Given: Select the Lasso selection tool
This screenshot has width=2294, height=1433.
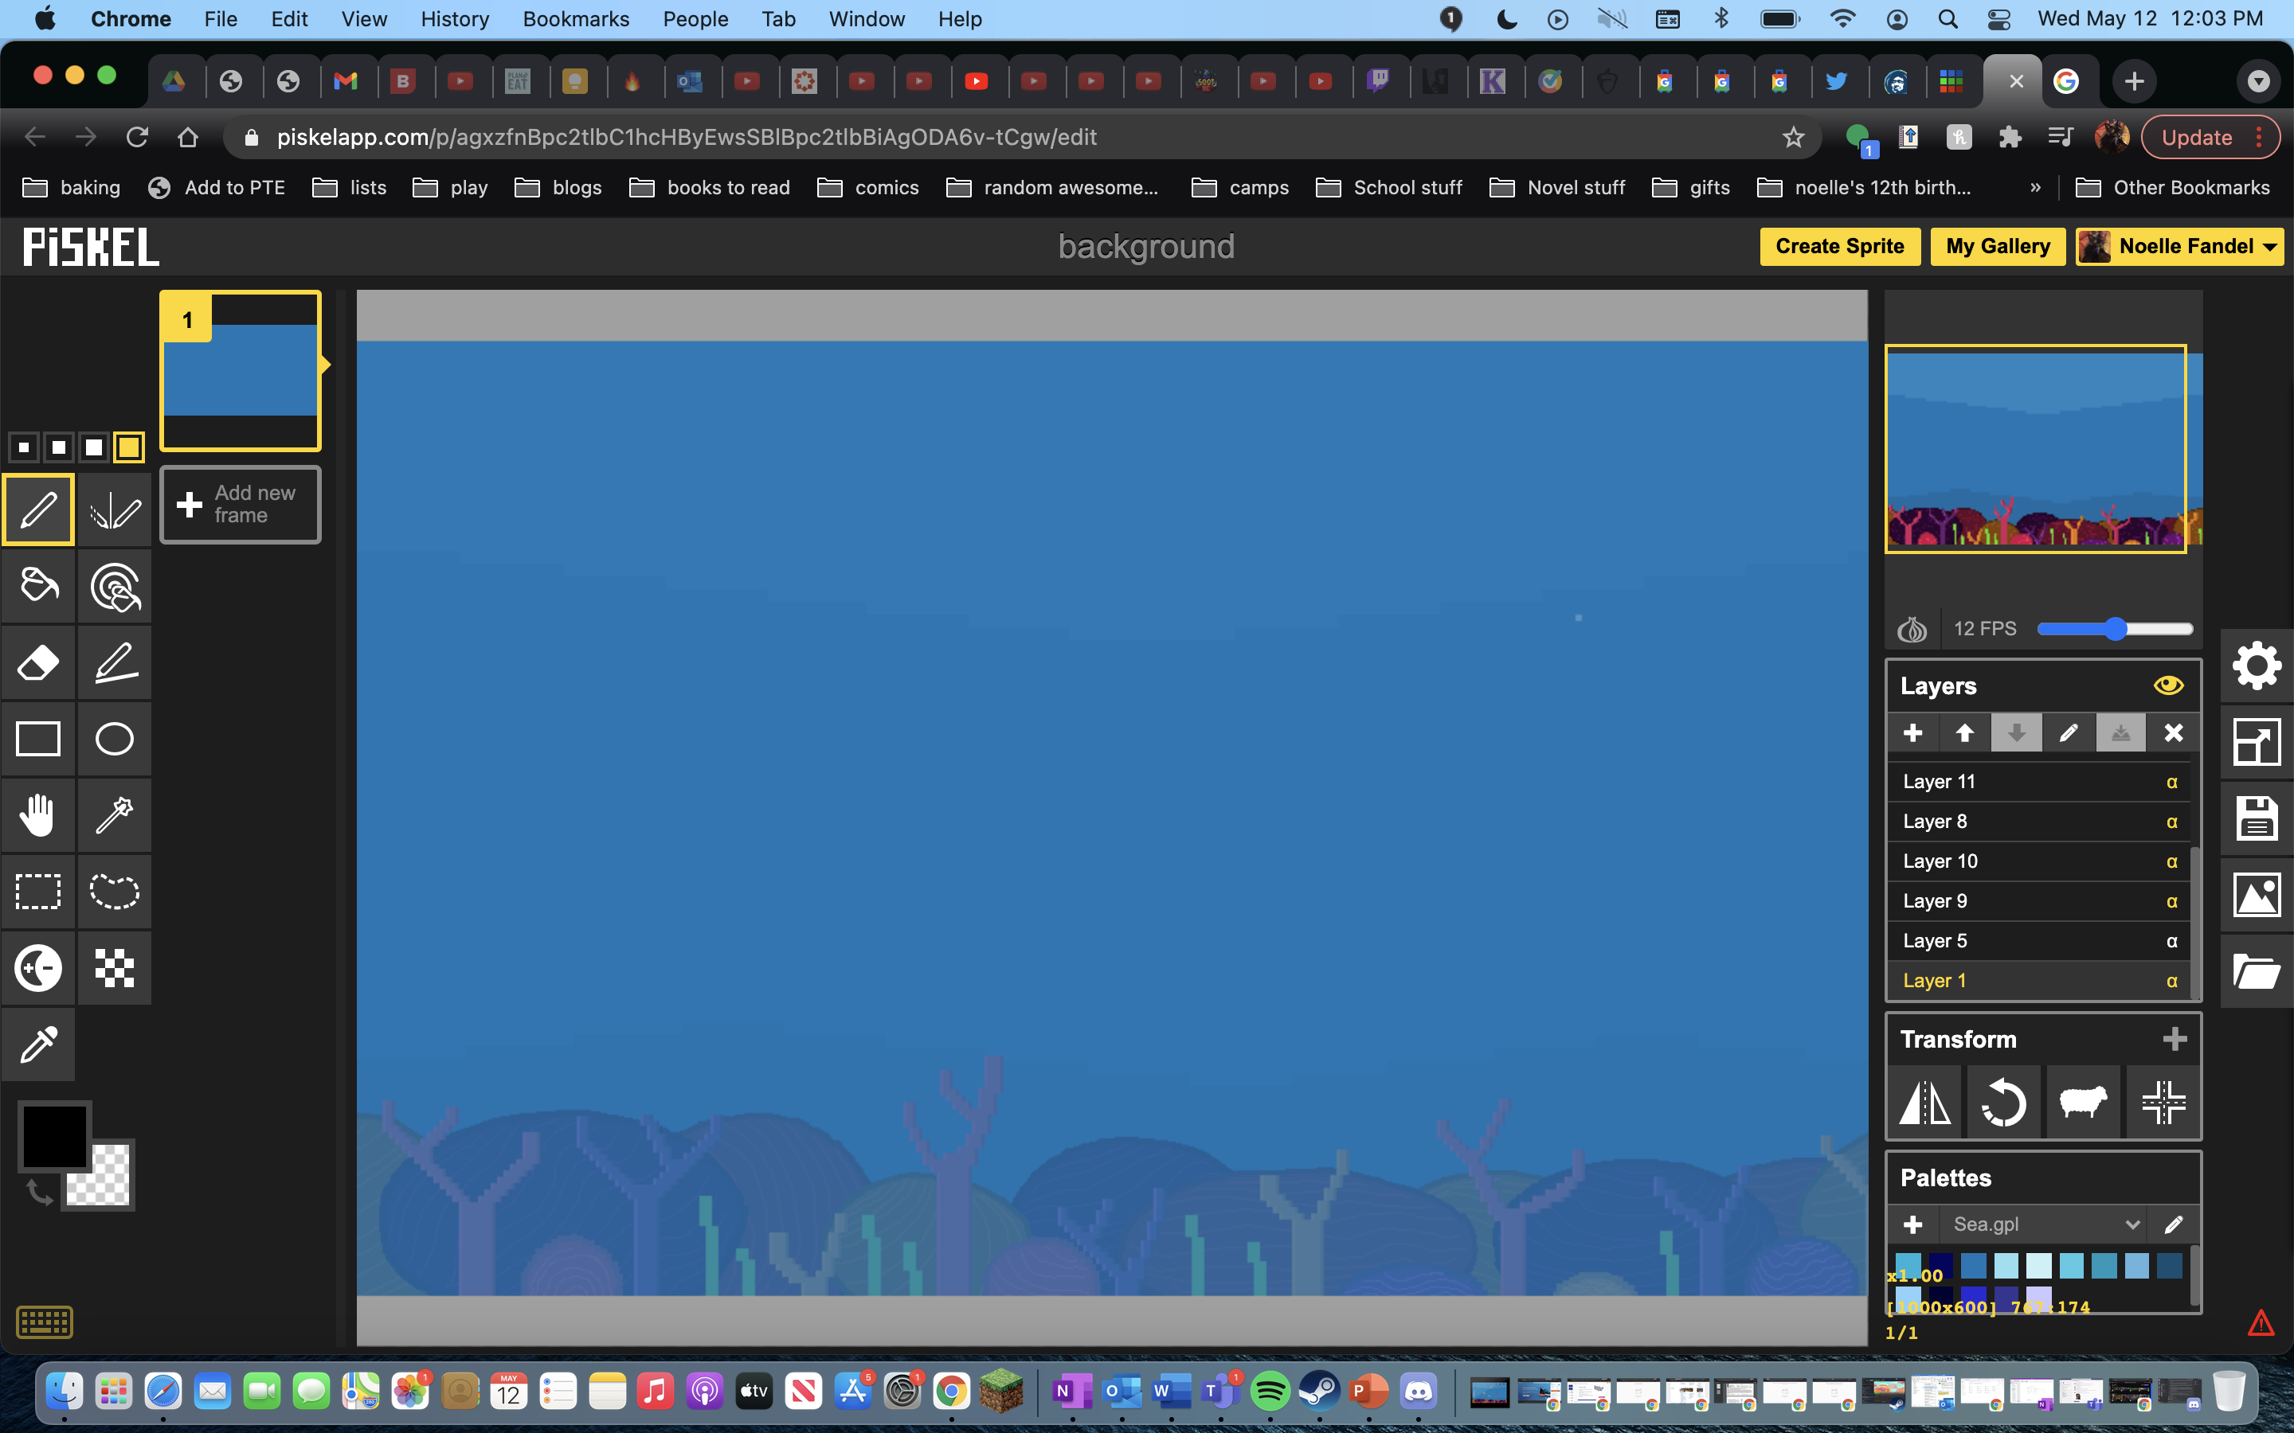Looking at the screenshot, I should tap(114, 891).
